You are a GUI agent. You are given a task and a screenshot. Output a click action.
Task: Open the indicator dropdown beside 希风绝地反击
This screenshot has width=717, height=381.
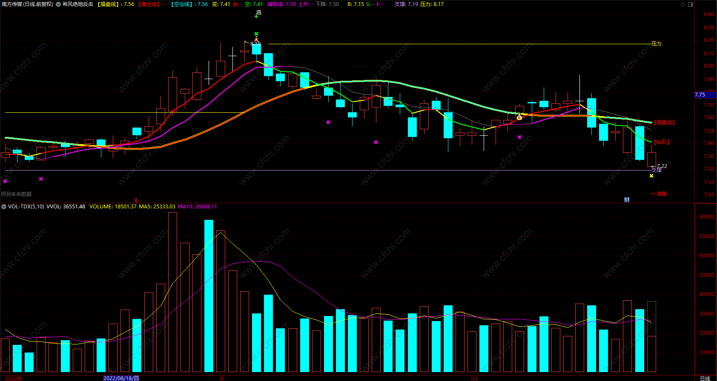point(58,4)
